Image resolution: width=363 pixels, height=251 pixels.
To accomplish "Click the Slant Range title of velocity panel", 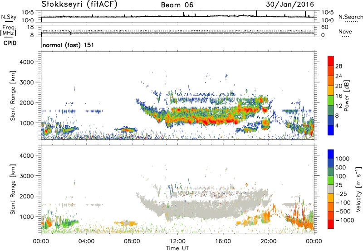I will point(13,189).
